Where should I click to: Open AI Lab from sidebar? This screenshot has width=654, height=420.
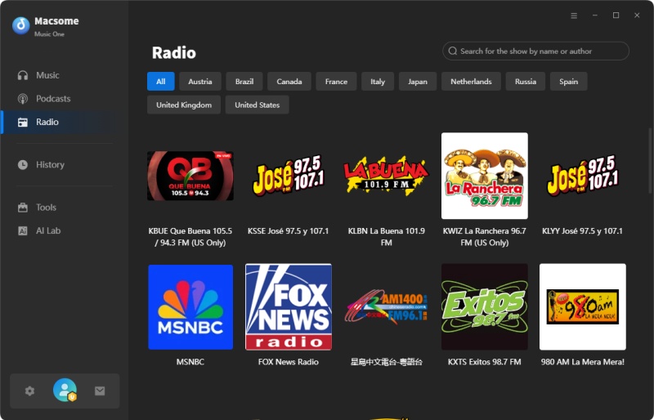[x=48, y=231]
